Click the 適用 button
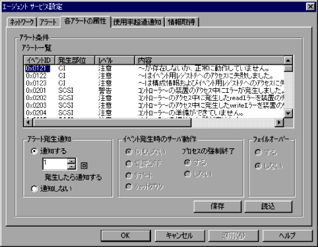 pyautogui.click(x=234, y=236)
